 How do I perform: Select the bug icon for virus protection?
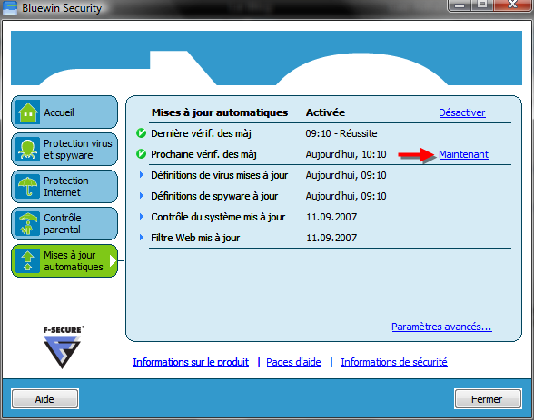click(x=28, y=150)
